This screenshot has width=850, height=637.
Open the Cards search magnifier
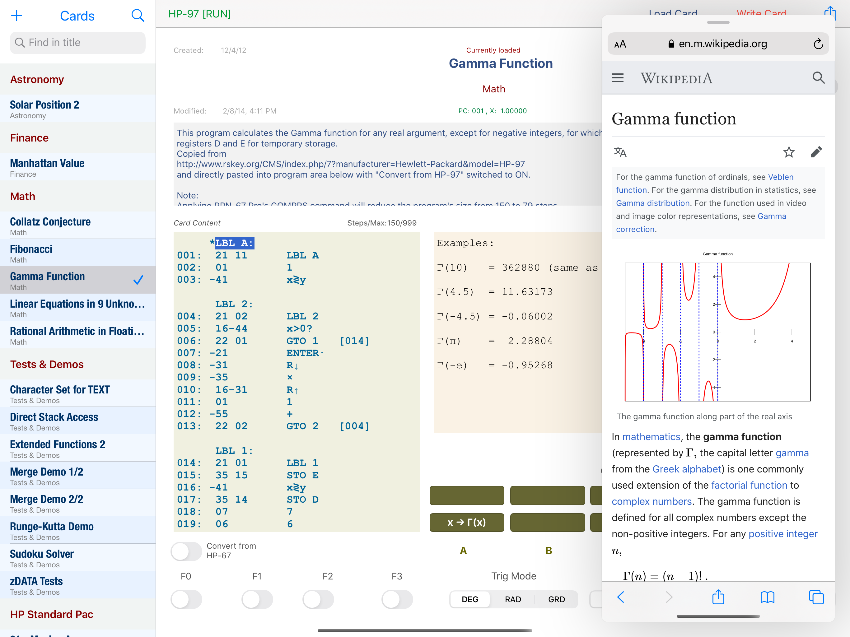tap(138, 16)
